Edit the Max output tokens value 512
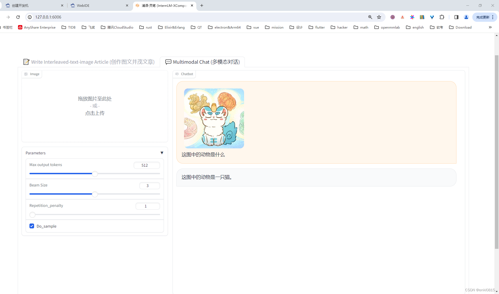This screenshot has height=294, width=499. 147,165
